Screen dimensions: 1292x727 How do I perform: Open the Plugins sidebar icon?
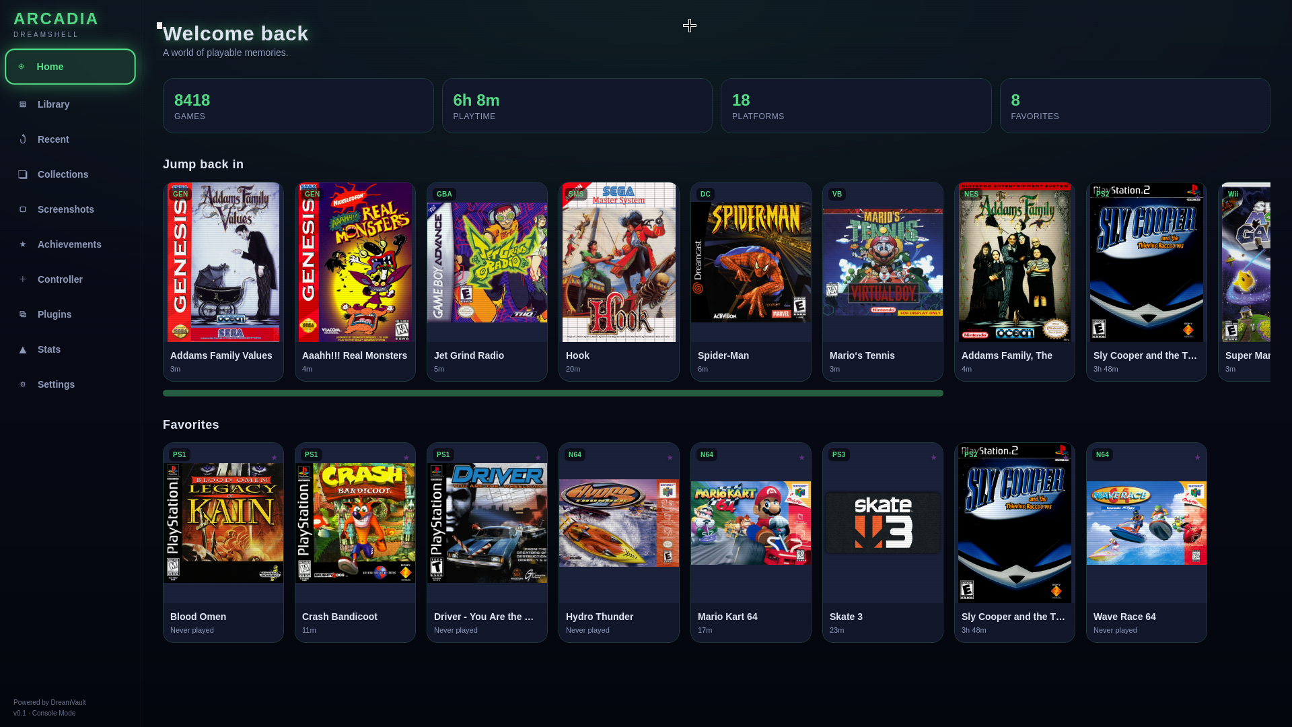click(23, 314)
